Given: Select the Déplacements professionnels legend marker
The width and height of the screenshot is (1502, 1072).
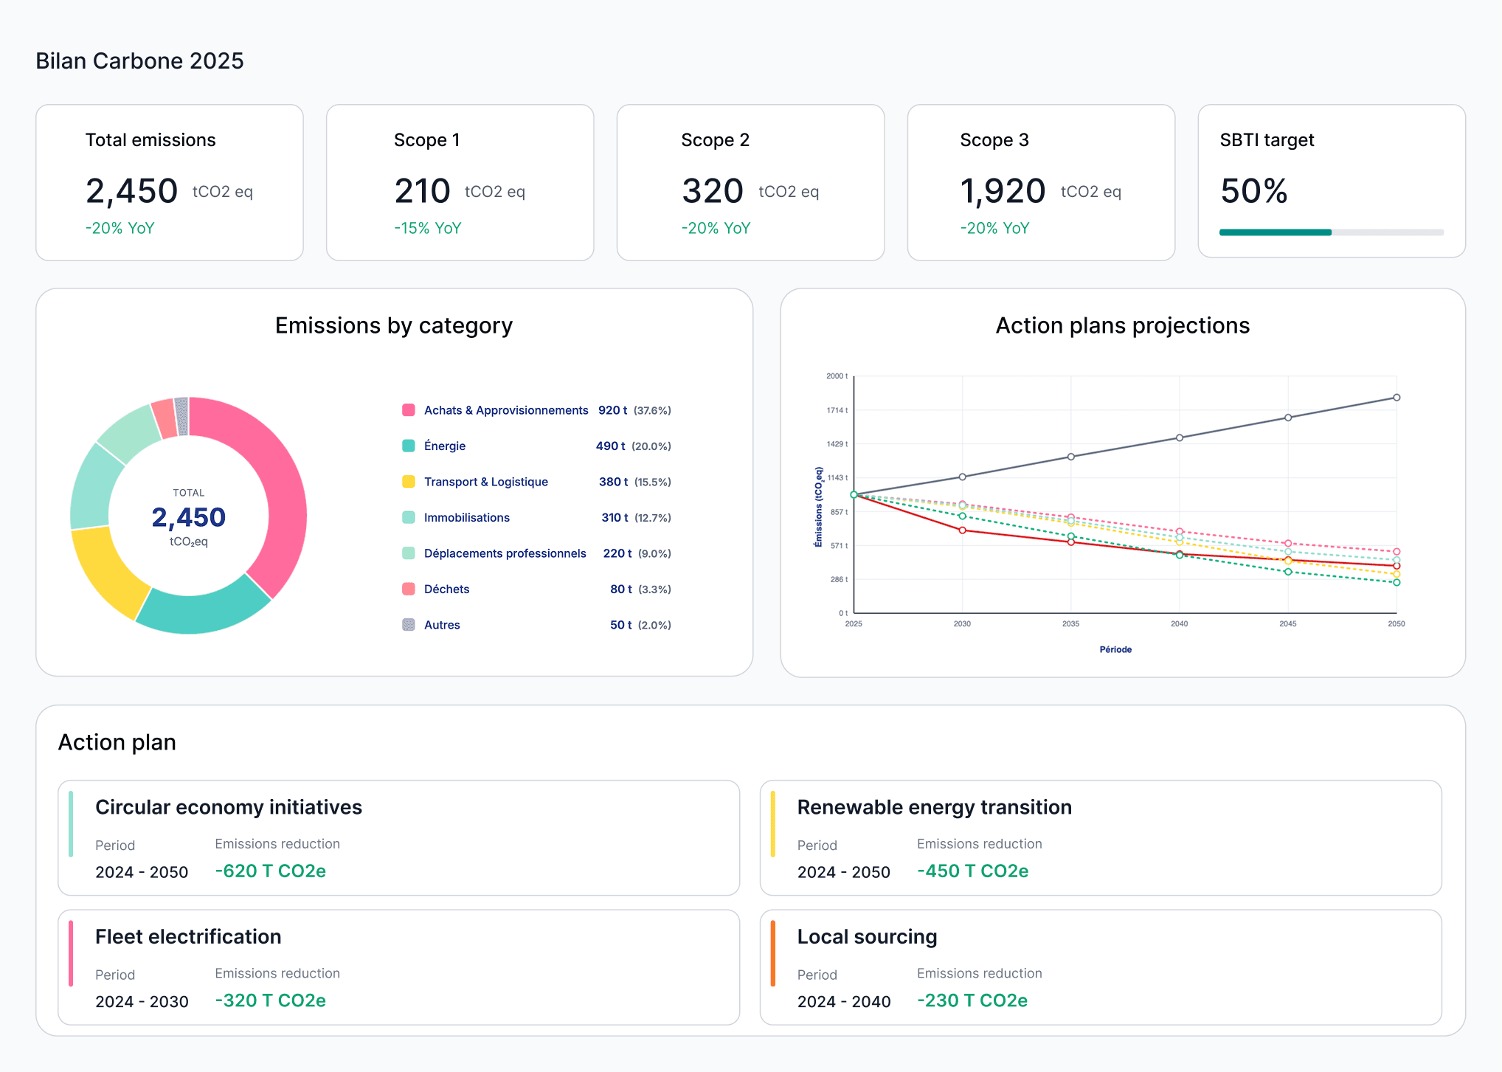Looking at the screenshot, I should (x=408, y=553).
